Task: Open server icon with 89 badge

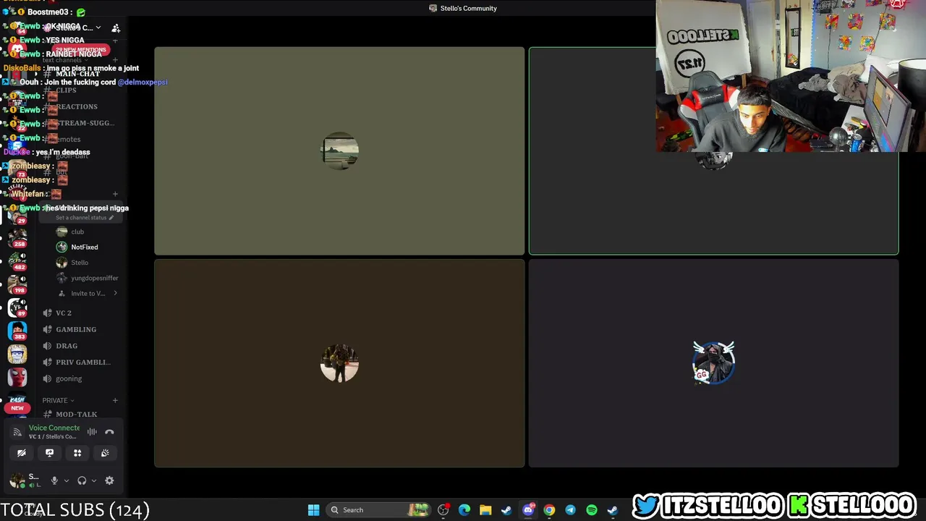Action: (x=17, y=308)
